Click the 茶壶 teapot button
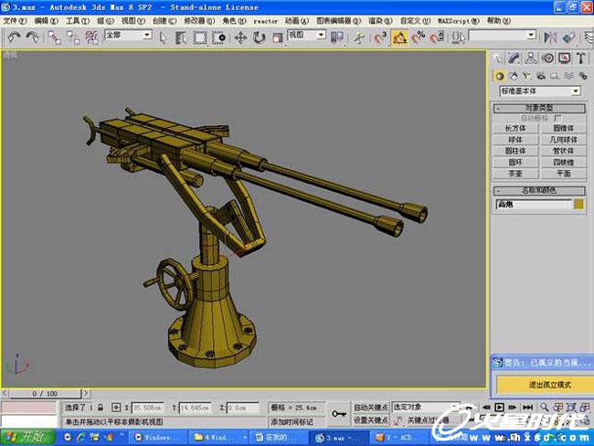 515,173
